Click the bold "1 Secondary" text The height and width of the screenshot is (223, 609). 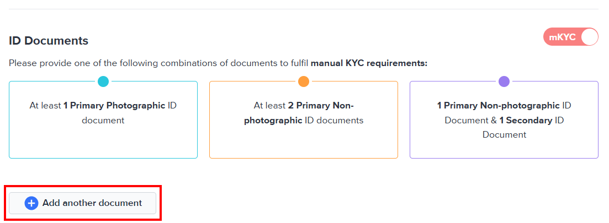(526, 120)
